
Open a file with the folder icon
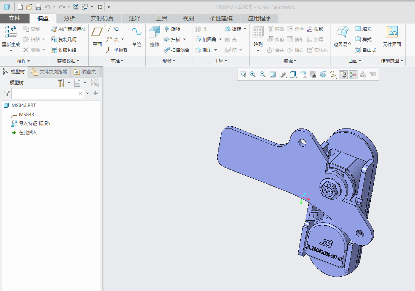pos(29,7)
